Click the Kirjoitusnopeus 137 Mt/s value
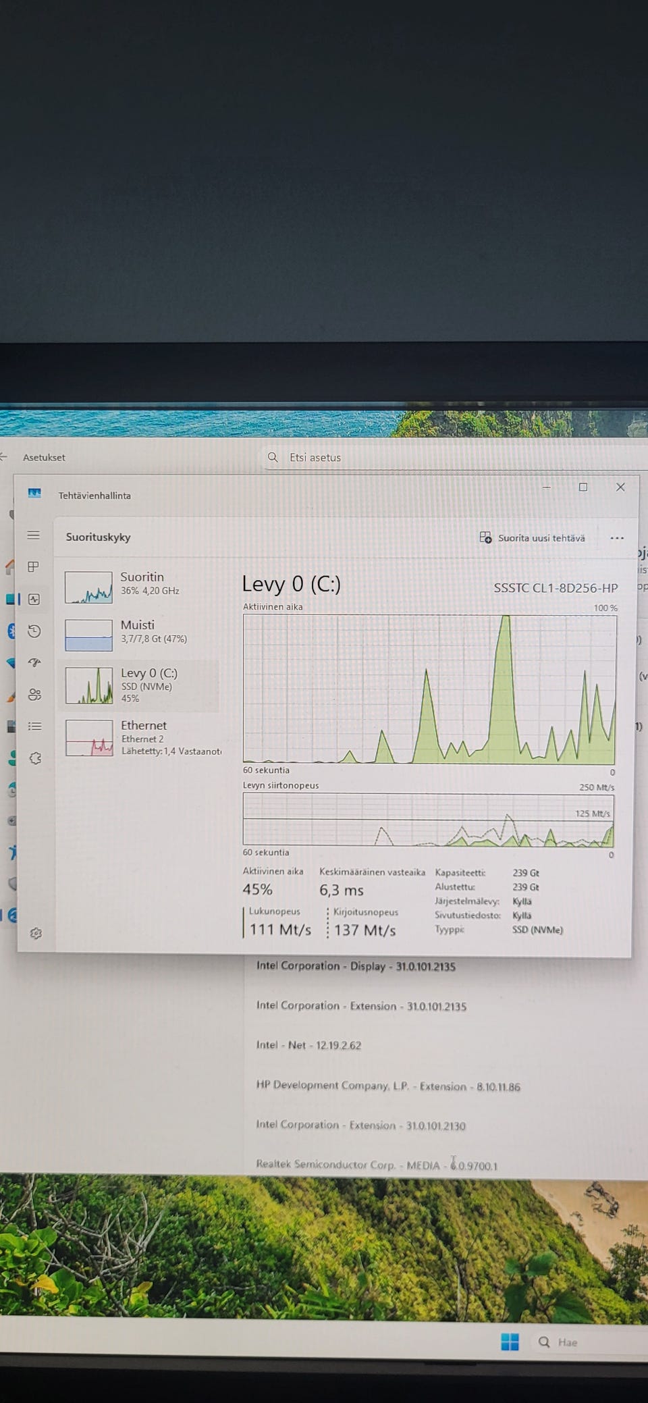 (x=364, y=930)
